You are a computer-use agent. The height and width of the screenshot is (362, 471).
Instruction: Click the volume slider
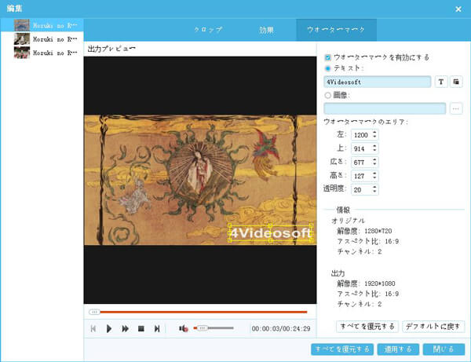coord(216,328)
